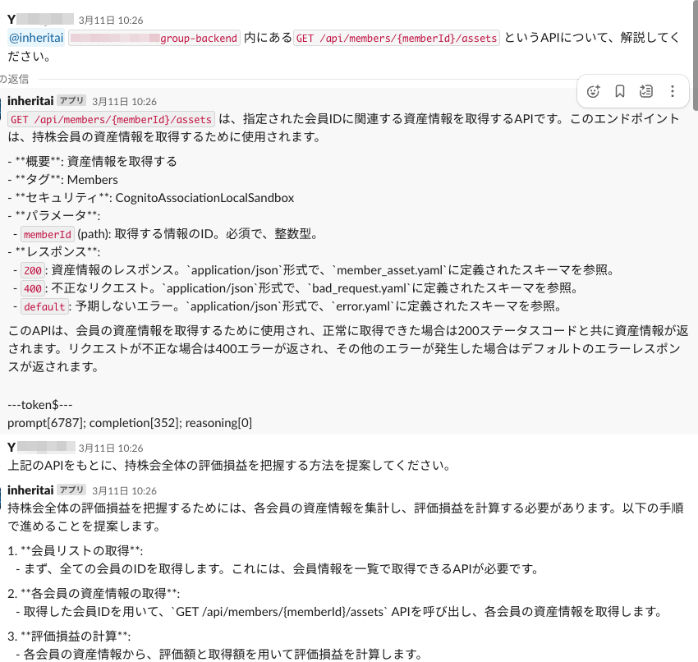Add an emoji reaction to inheritai's reply
The height and width of the screenshot is (662, 698).
pyautogui.click(x=594, y=91)
